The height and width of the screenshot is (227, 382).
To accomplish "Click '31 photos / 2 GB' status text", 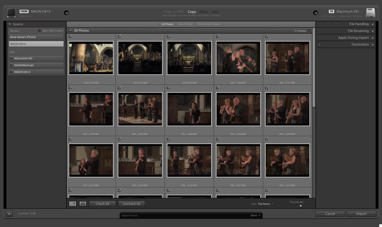I will pos(27,213).
